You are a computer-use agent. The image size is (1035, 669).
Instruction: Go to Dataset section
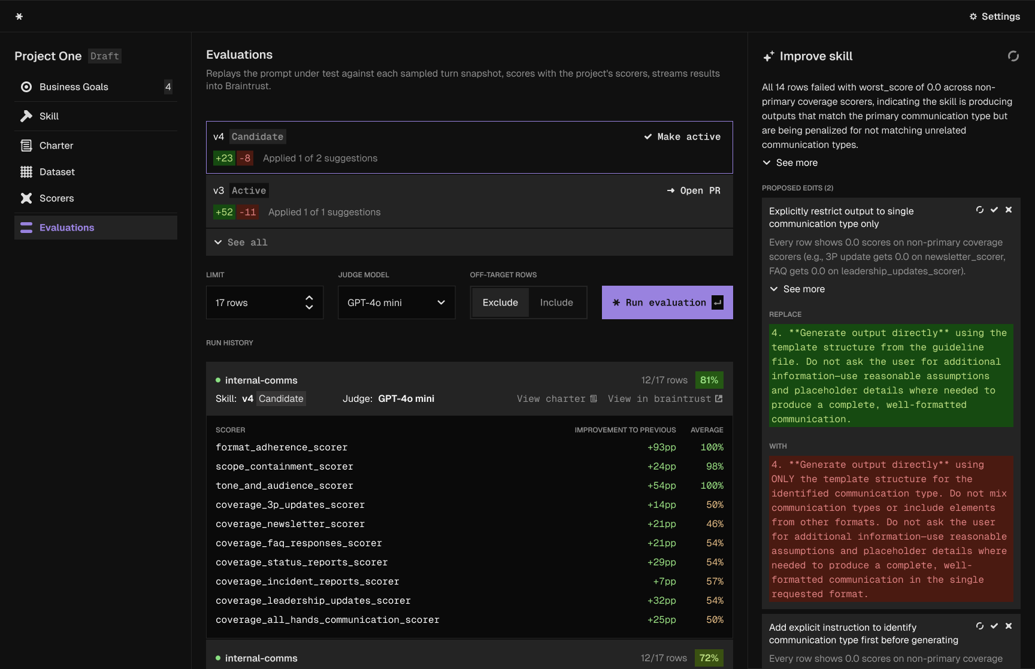click(x=96, y=172)
